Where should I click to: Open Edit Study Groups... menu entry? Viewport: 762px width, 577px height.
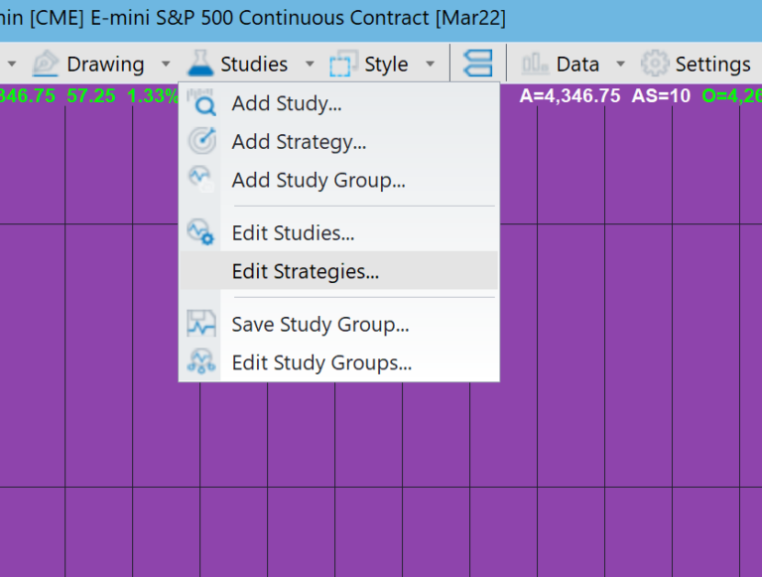(321, 363)
